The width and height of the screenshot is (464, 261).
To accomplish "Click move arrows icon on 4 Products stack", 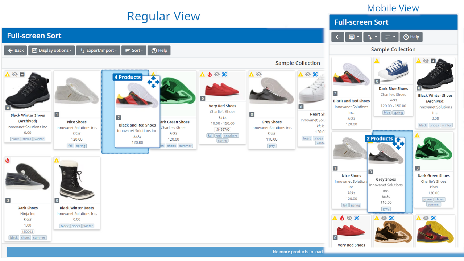I will point(153,82).
